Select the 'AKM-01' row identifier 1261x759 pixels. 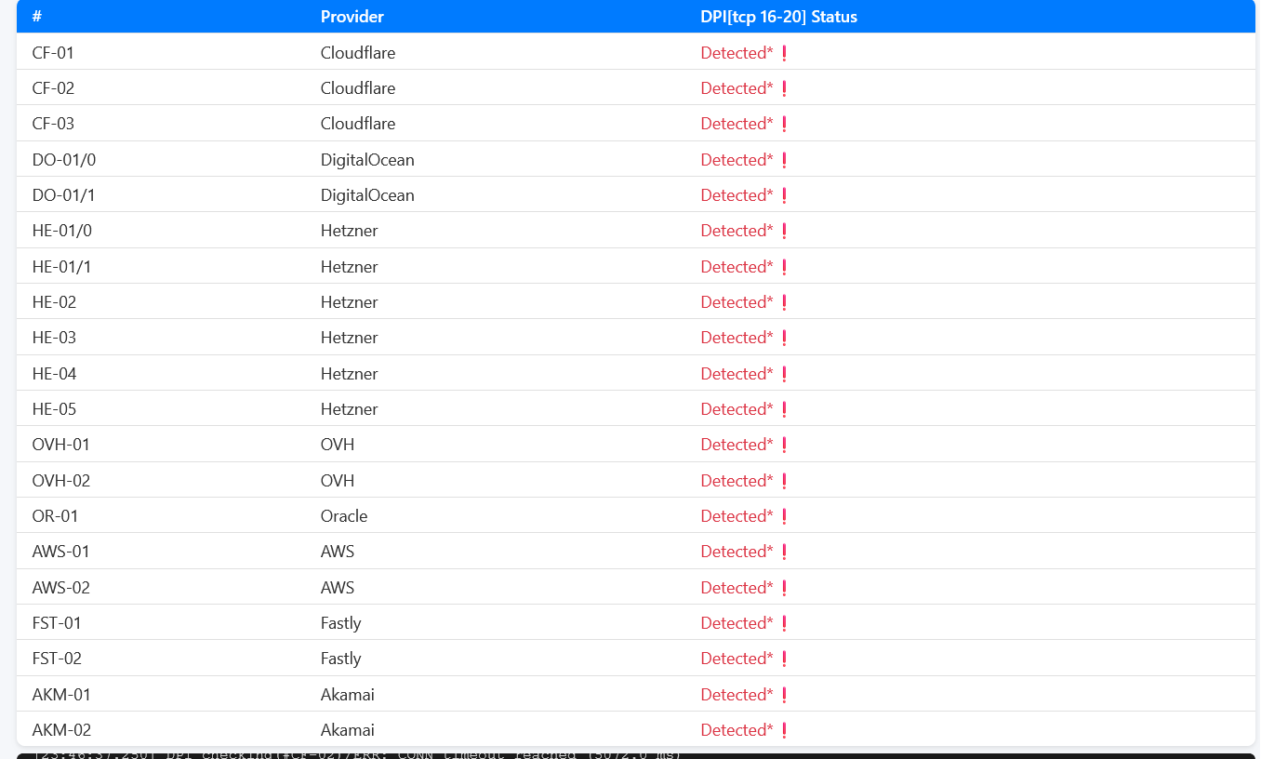[61, 695]
